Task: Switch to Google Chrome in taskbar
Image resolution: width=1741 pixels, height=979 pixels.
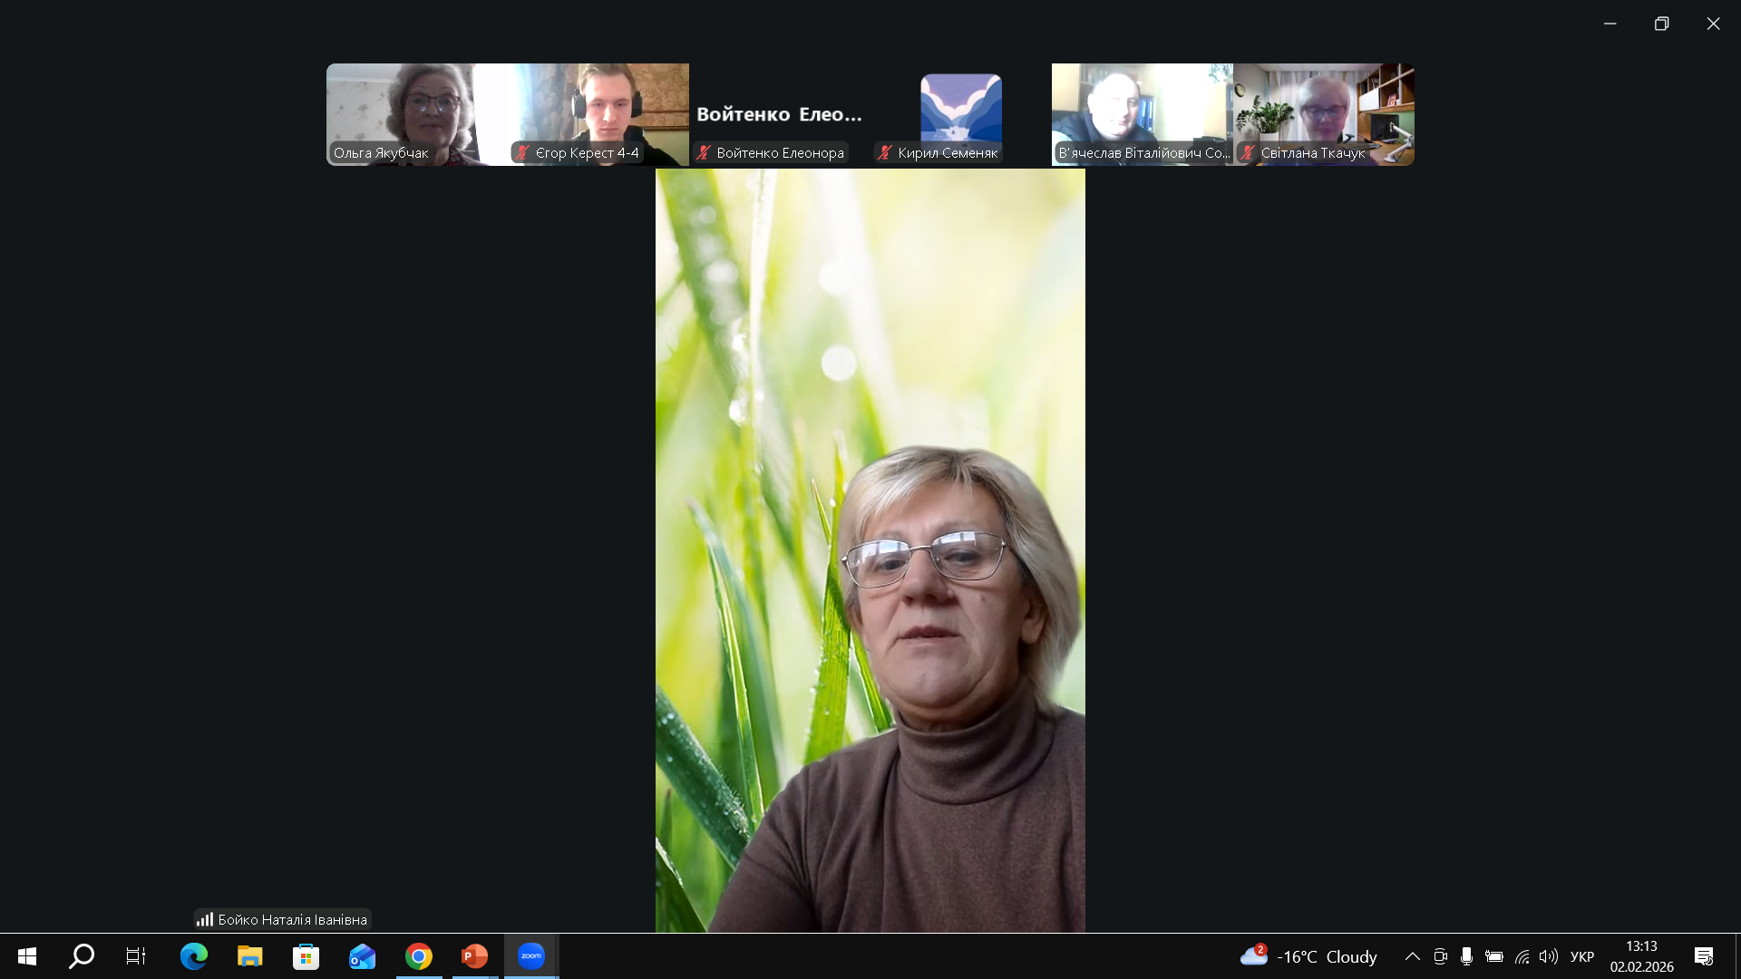Action: [x=418, y=956]
